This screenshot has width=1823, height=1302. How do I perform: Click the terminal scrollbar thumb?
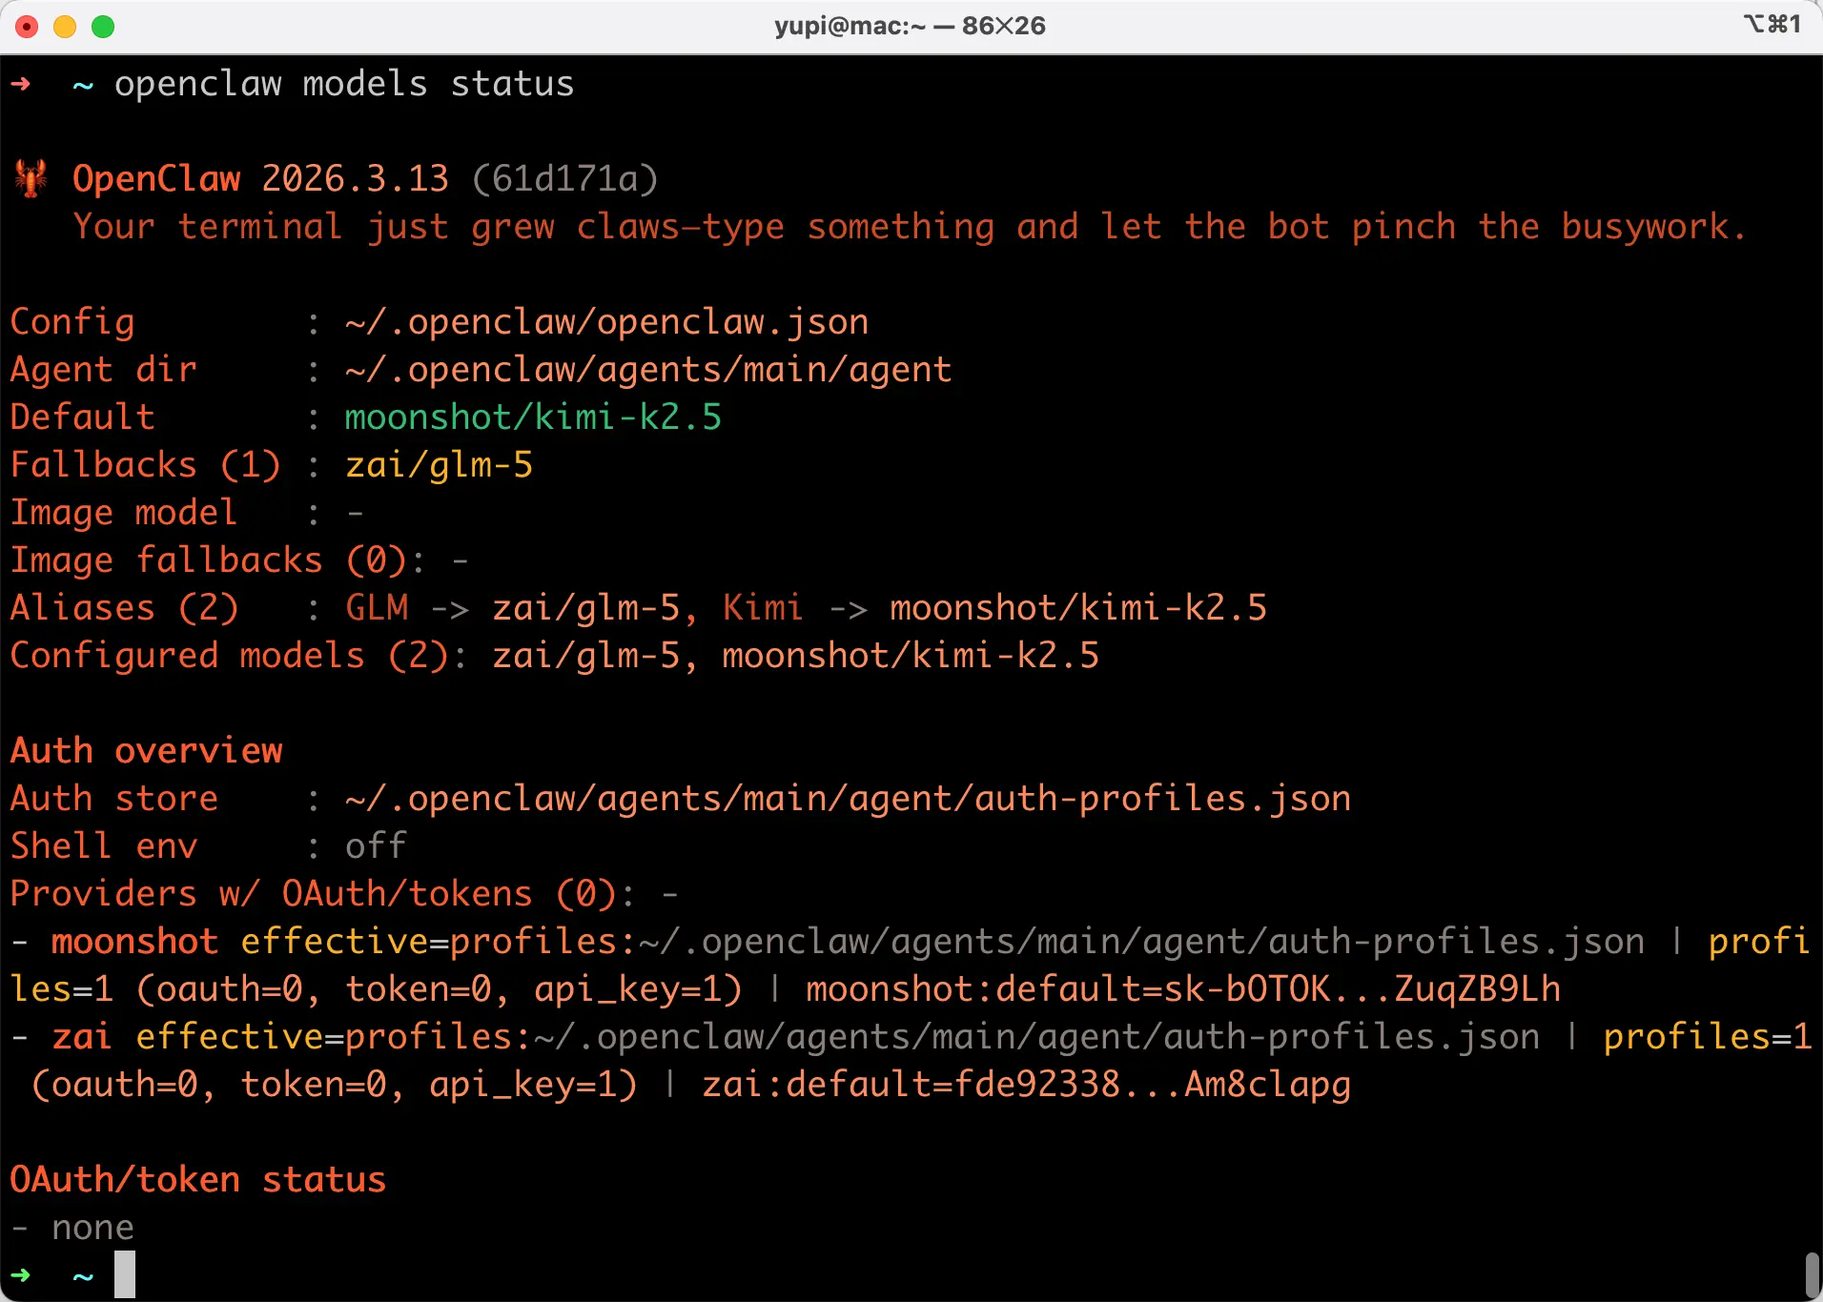[x=1812, y=1273]
